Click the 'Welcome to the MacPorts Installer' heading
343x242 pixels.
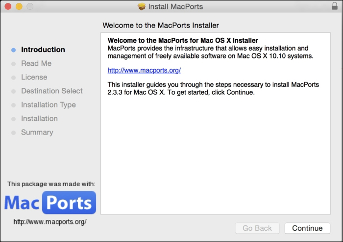point(161,26)
